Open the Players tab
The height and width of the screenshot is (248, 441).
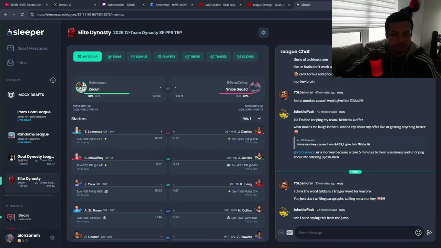[x=166, y=56]
